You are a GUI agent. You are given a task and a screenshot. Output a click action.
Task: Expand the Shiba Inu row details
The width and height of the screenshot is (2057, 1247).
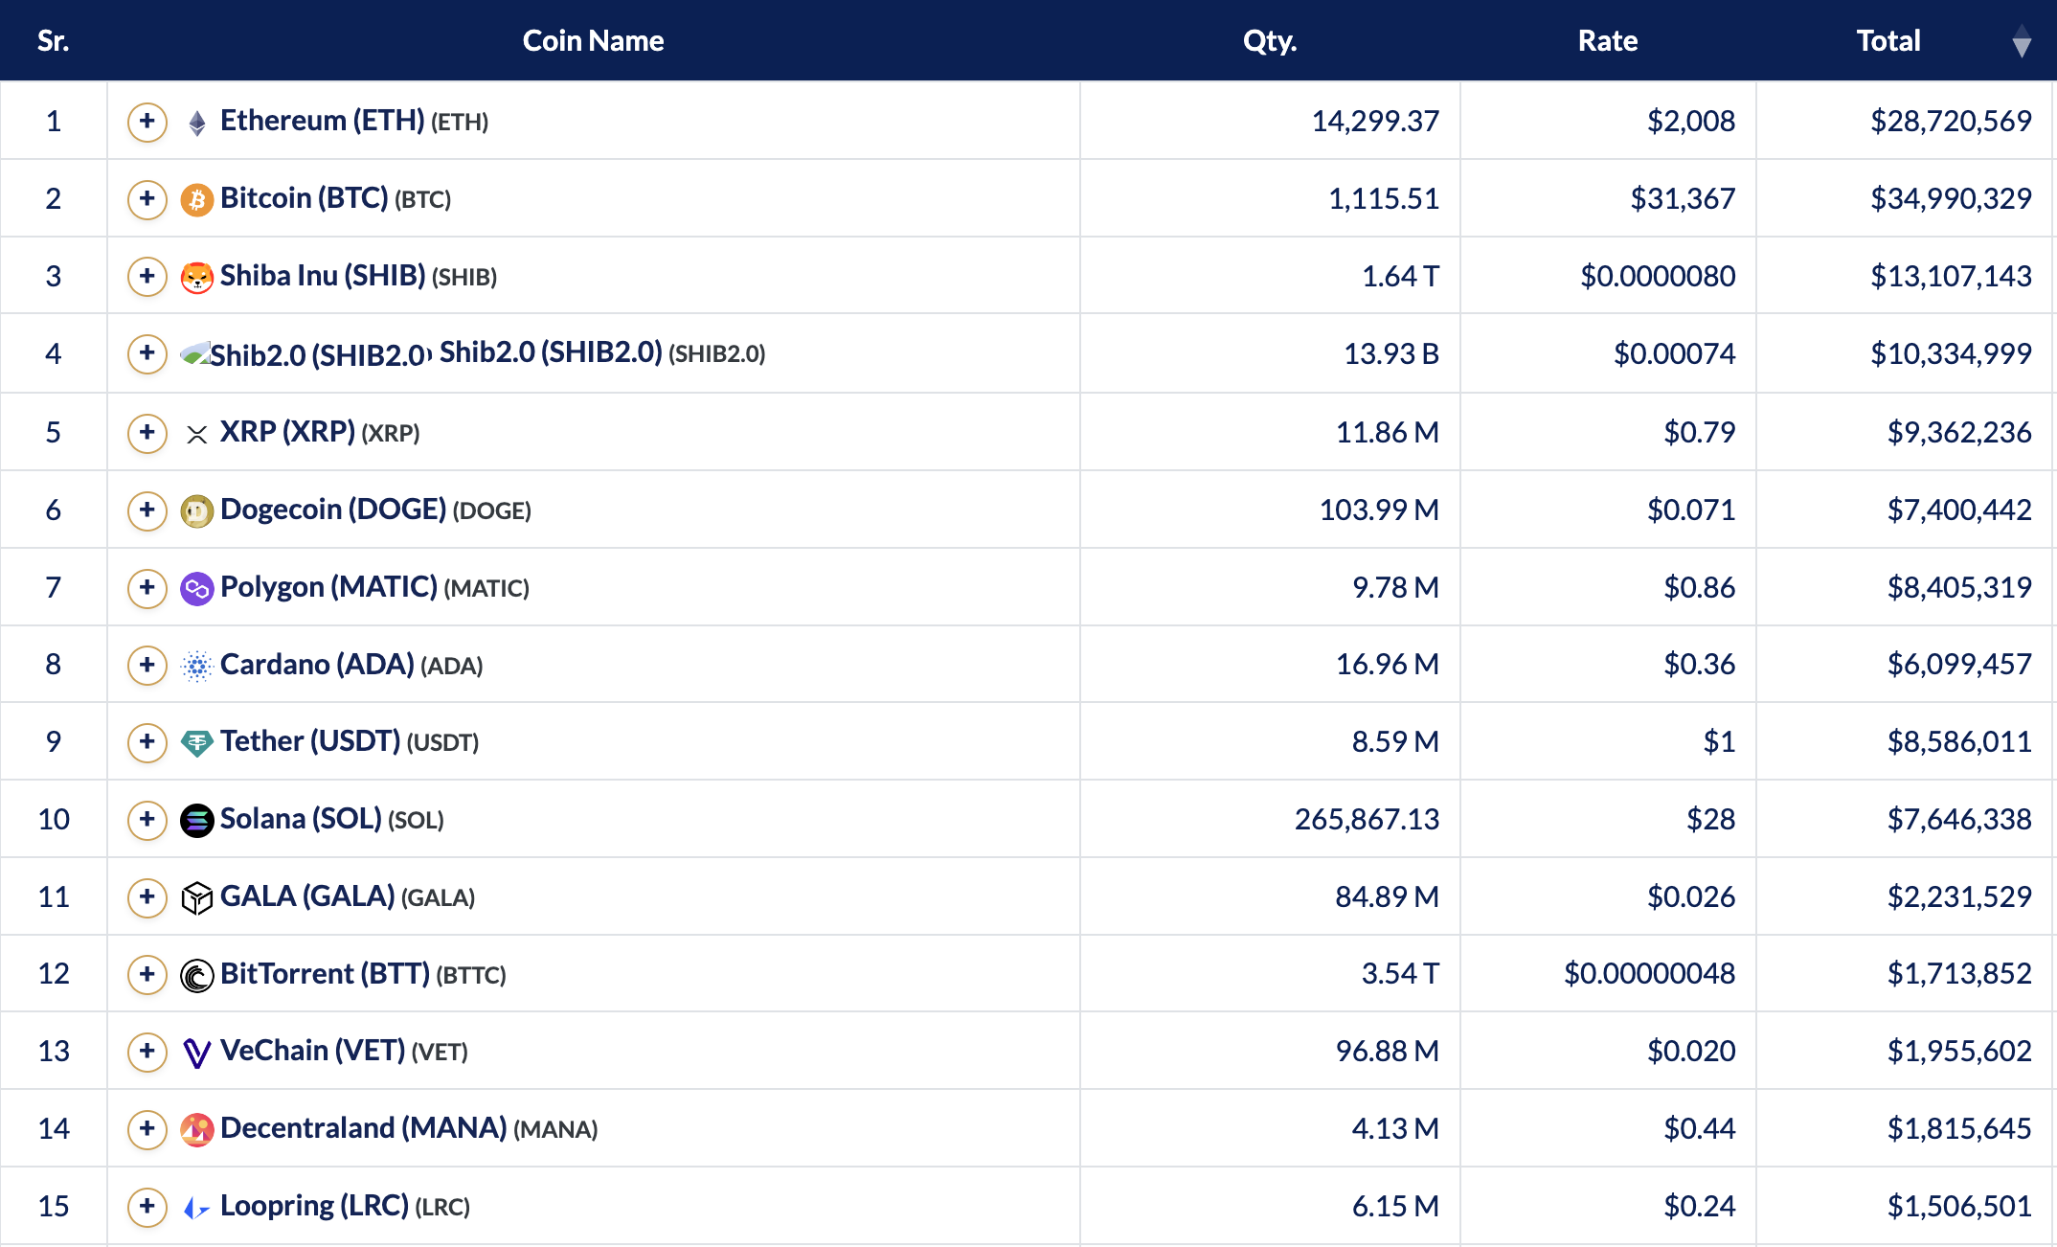pos(147,277)
